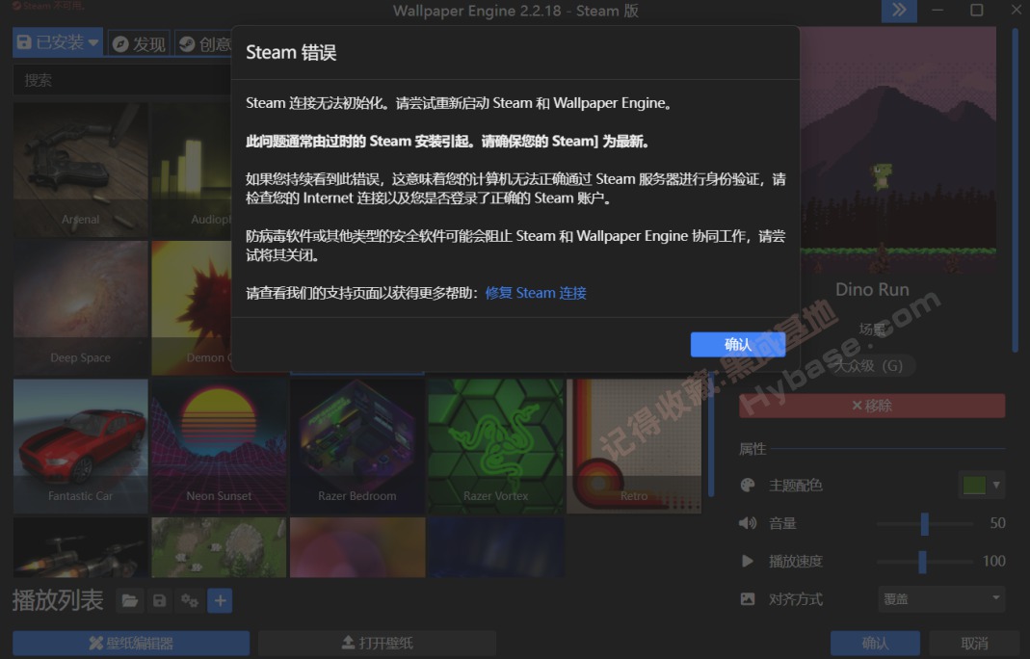Remove the wallpaper with 移除 button
This screenshot has width=1030, height=659.
(872, 406)
